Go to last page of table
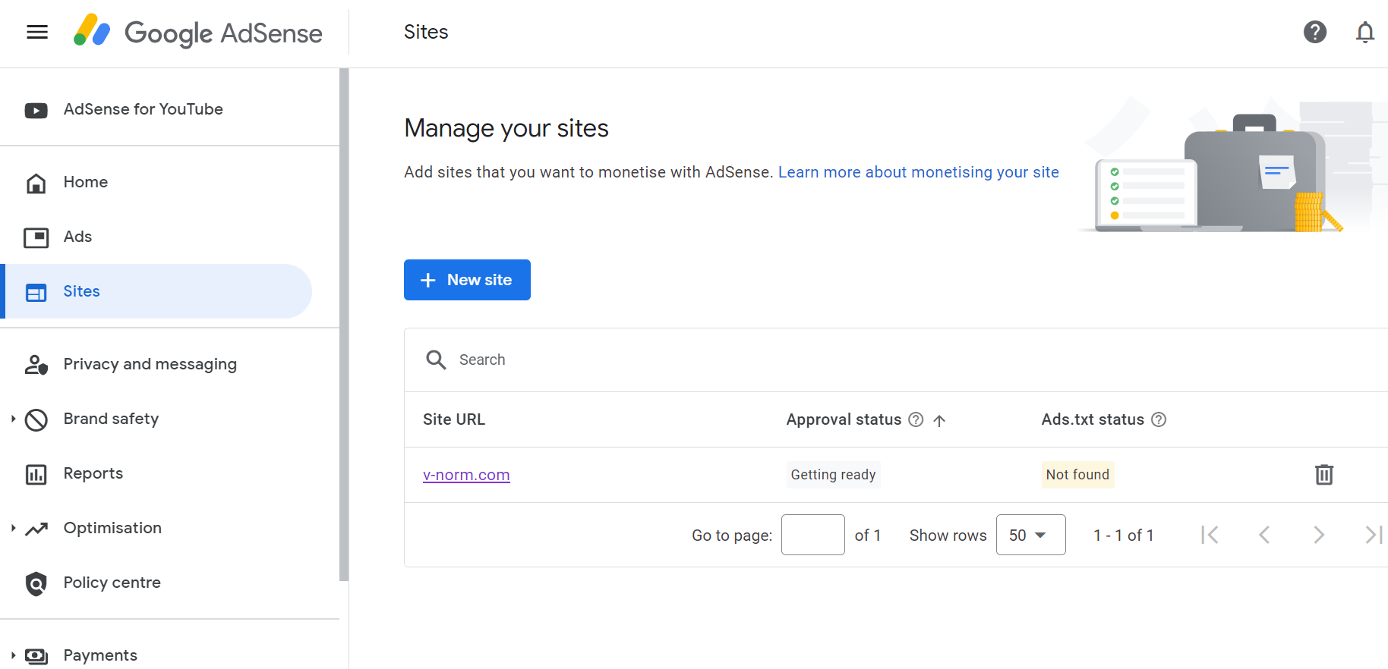 [1374, 535]
